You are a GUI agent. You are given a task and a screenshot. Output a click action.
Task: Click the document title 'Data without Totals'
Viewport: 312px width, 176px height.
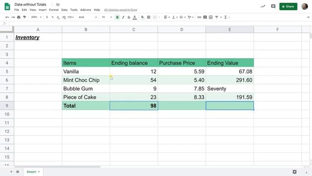point(30,4)
